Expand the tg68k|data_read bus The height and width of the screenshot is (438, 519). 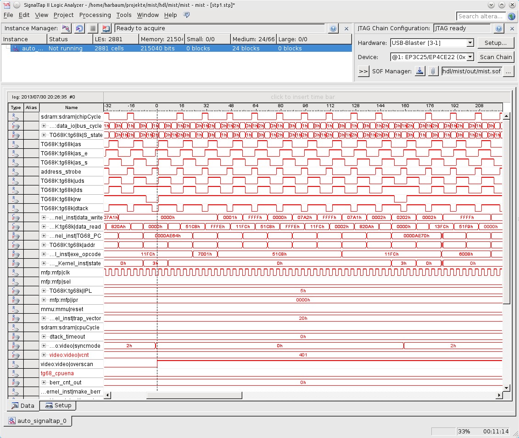[x=44, y=227]
